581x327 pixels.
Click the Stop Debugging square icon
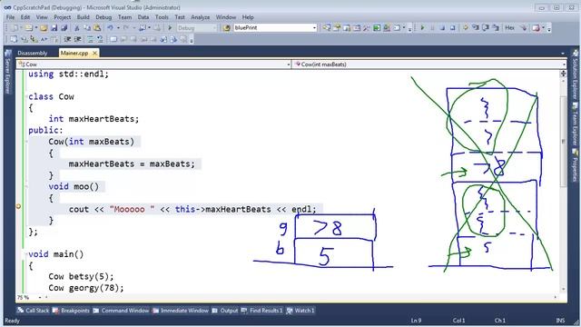tap(442, 28)
